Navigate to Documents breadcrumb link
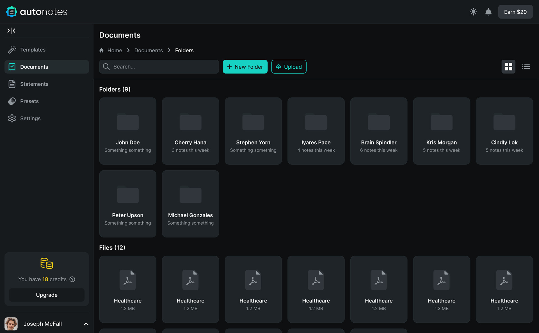This screenshot has width=539, height=333. pos(148,50)
